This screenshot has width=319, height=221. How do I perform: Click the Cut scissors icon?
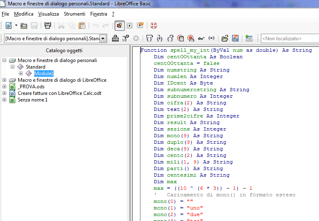pos(61,26)
